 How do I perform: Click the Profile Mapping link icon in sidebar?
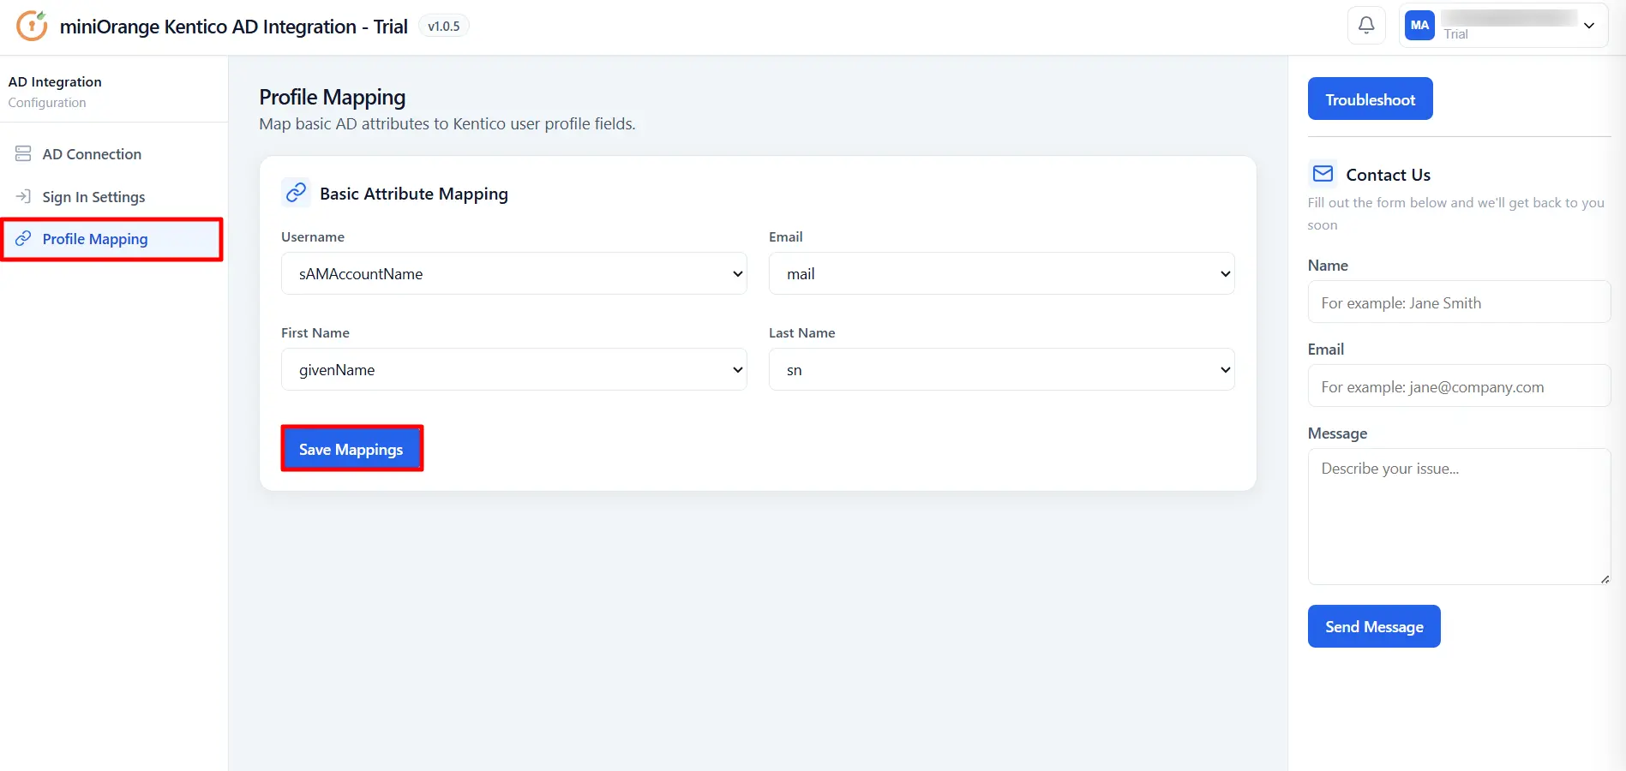coord(23,238)
